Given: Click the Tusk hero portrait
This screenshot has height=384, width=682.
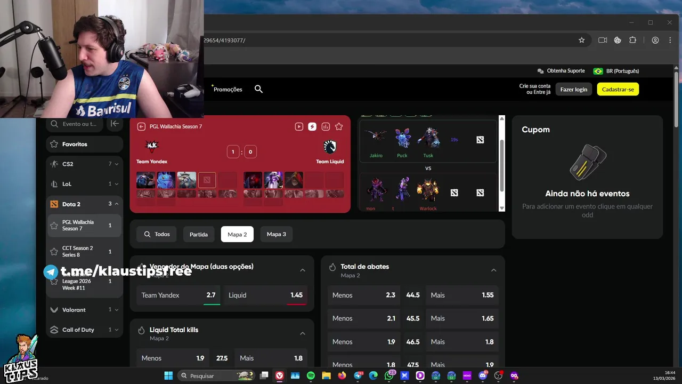Looking at the screenshot, I should click(428, 138).
